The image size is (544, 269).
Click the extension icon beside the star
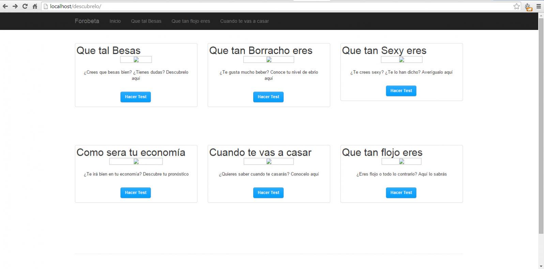click(528, 6)
